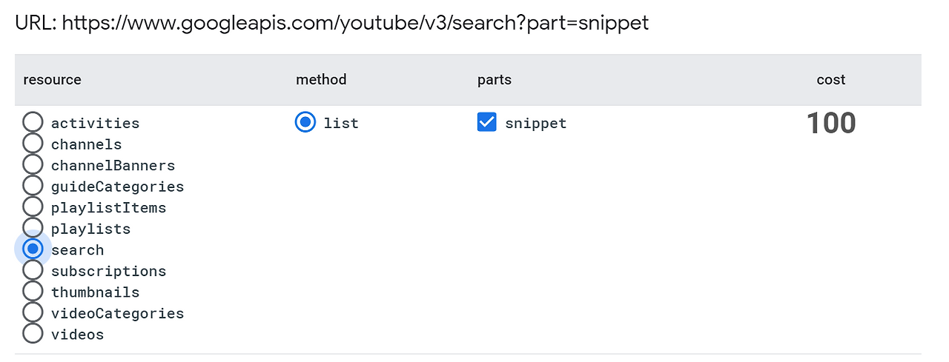Choose the playlists resource option
Viewport: 949px width, 362px height.
coord(33,228)
